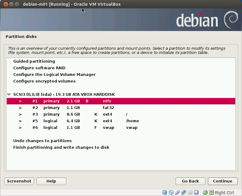Select partition #2 fat32 row
The height and width of the screenshot is (196, 242).
pyautogui.click(x=121, y=107)
